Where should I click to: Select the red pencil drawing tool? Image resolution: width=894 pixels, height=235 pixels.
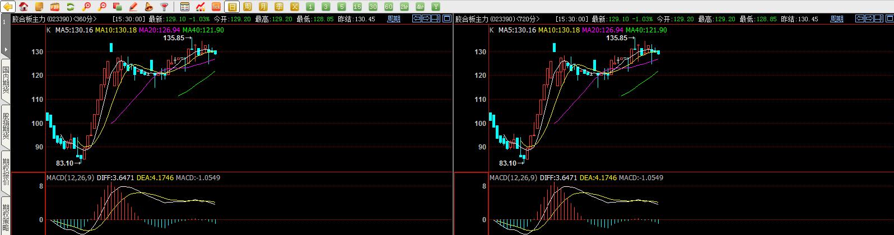133,7
